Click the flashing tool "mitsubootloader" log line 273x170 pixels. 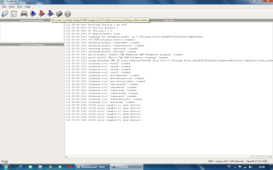(106, 81)
